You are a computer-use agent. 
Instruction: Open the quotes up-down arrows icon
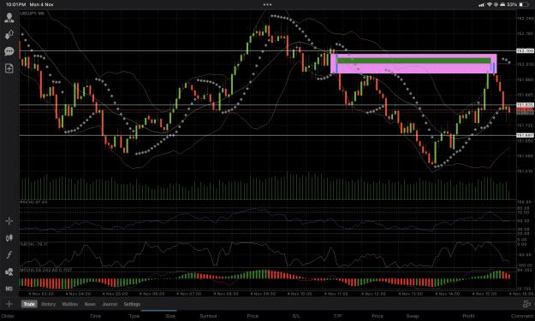click(x=9, y=35)
